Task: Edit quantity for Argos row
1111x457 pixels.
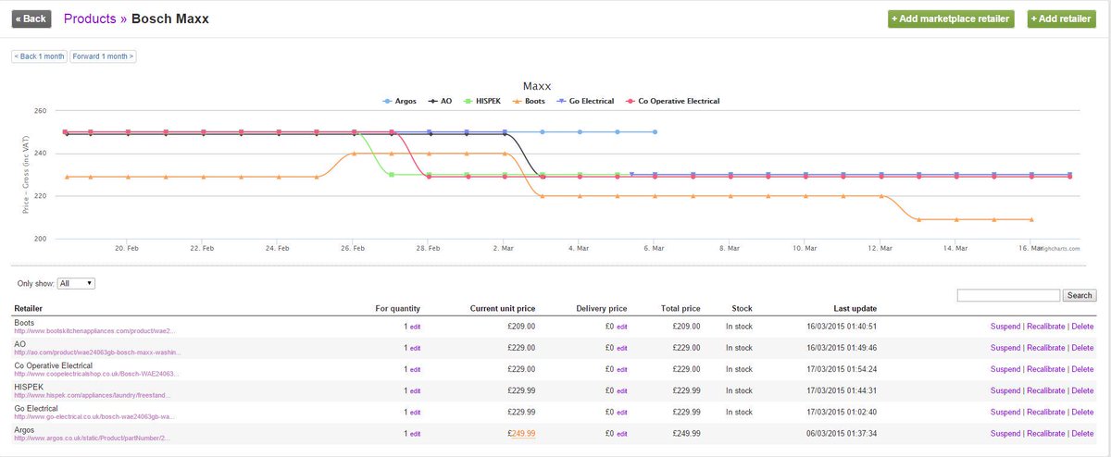Action: [415, 433]
